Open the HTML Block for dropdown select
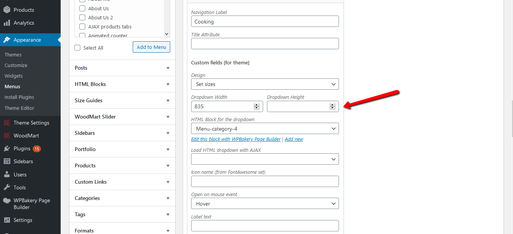 click(x=265, y=128)
